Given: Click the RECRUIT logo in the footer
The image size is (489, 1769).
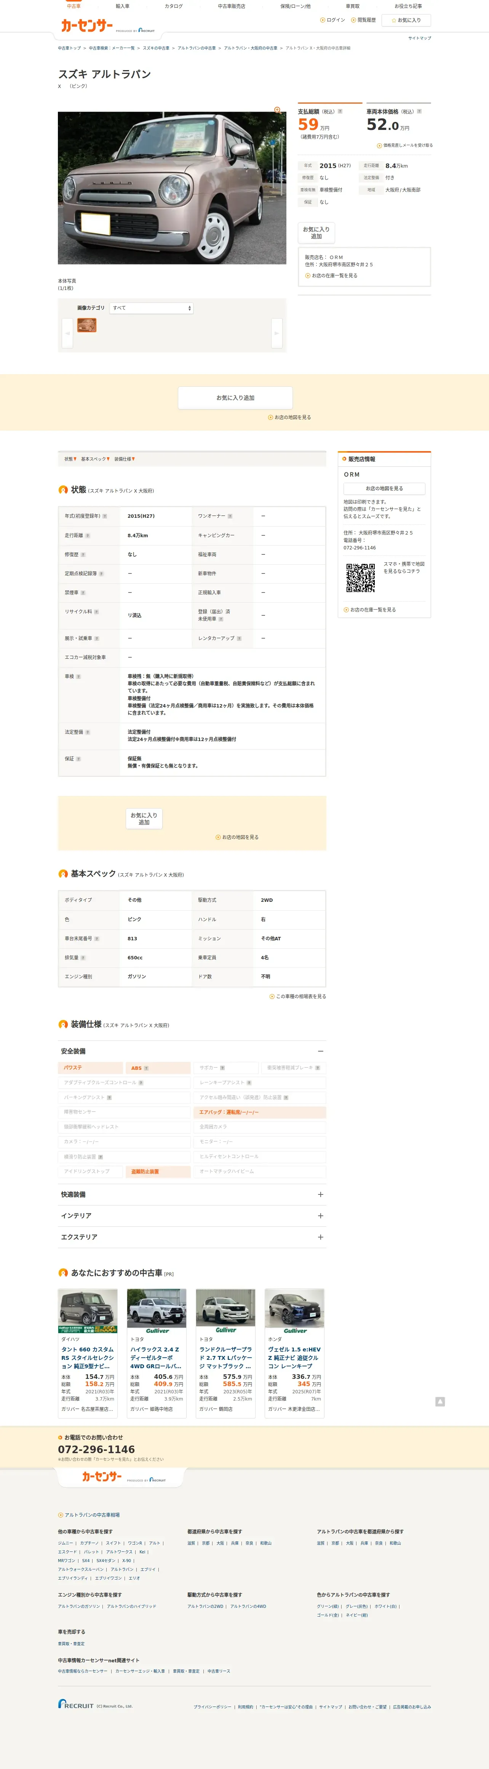Looking at the screenshot, I should (x=75, y=1705).
